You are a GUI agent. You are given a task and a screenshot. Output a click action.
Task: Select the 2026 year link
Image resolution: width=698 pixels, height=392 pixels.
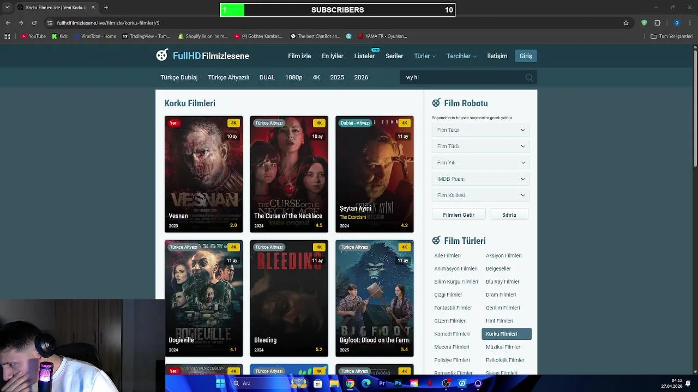pos(361,77)
